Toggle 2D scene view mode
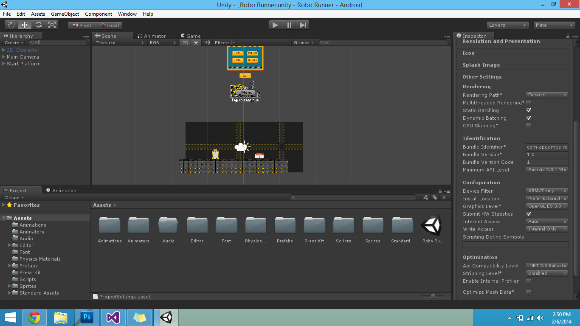 coord(185,42)
